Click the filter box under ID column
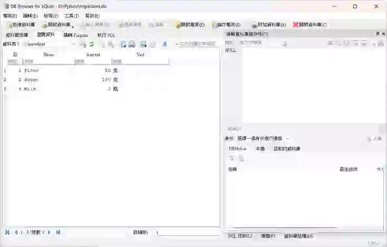Screen dimensions: 387x247 [15, 61]
